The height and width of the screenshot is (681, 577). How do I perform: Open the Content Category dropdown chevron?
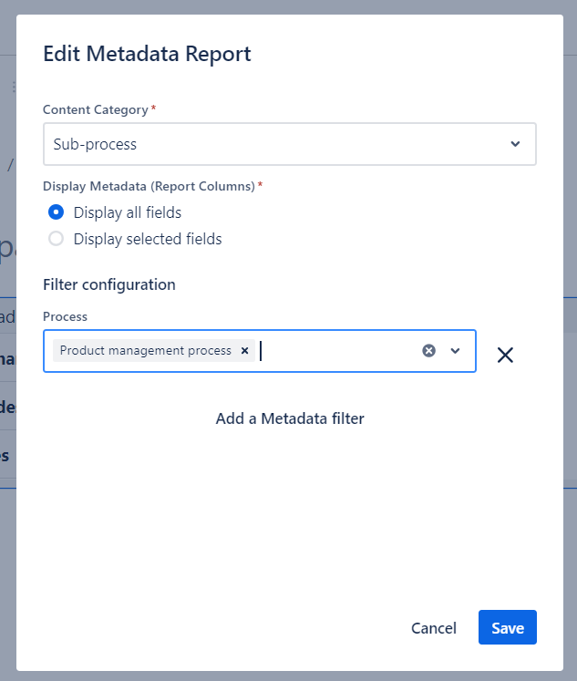pyautogui.click(x=515, y=144)
